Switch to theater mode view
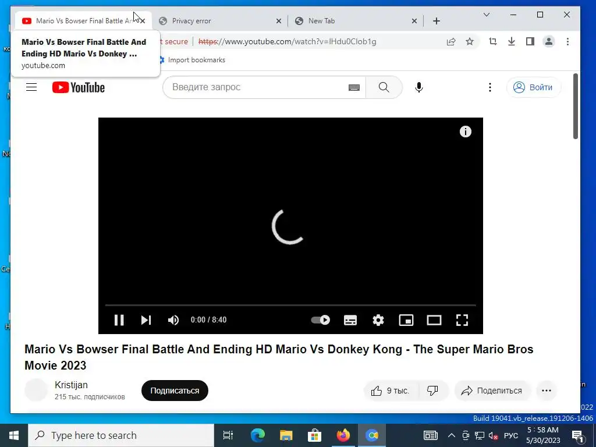This screenshot has height=447, width=596. pos(434,320)
